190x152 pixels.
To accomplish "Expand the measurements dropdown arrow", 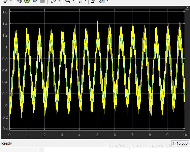I will pyautogui.click(x=107, y=1).
